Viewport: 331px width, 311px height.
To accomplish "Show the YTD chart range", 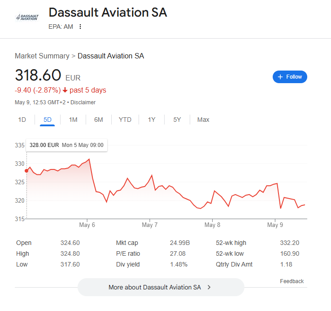I will click(125, 120).
